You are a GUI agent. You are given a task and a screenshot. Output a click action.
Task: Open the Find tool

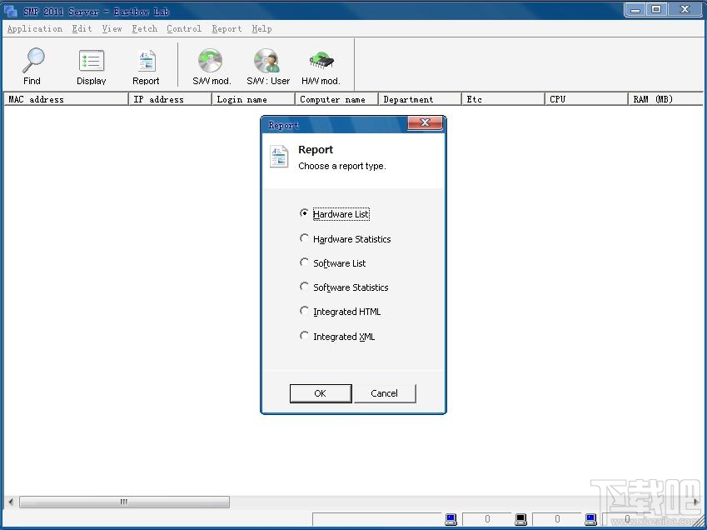32,65
